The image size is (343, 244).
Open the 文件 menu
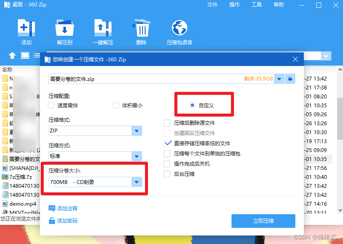pyautogui.click(x=212, y=5)
